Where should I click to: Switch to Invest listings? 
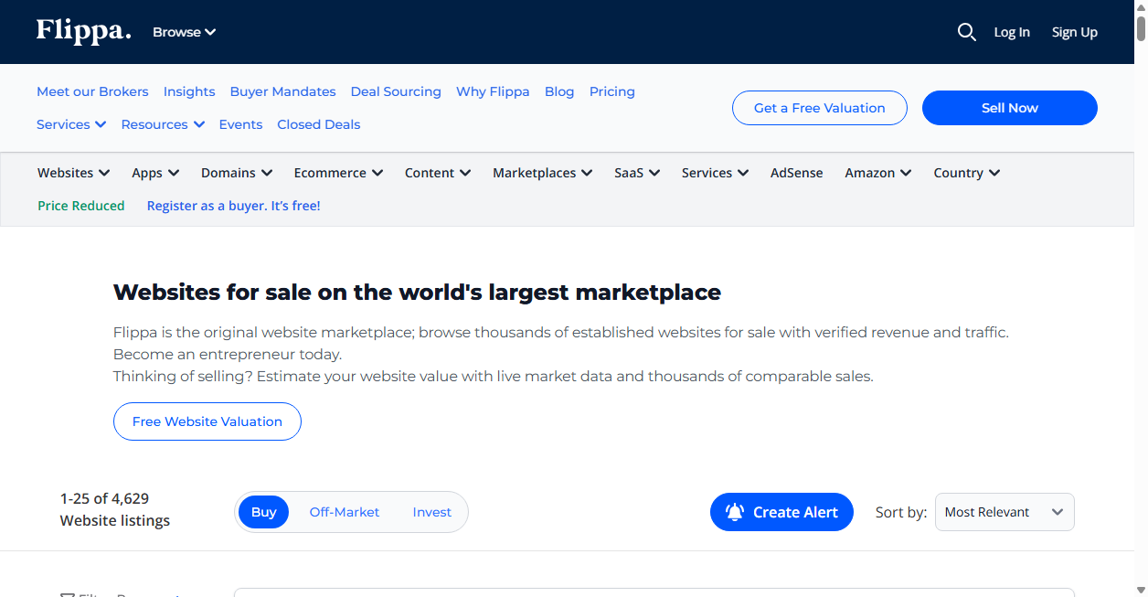[x=431, y=512]
